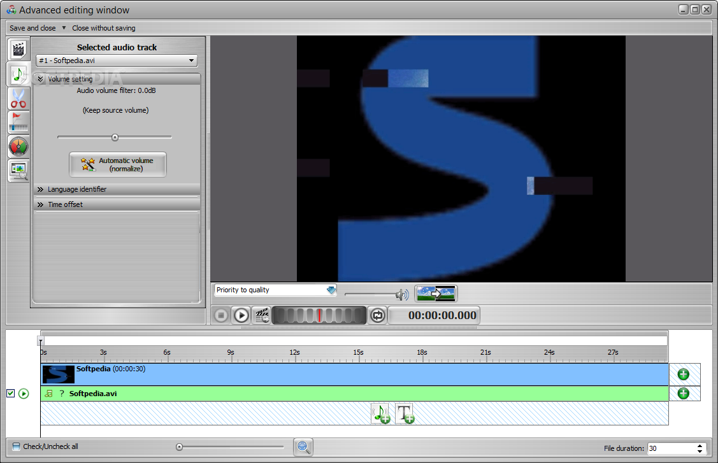Image resolution: width=718 pixels, height=463 pixels.
Task: Click green plus on Softpedia.avi audio row
Action: [683, 394]
